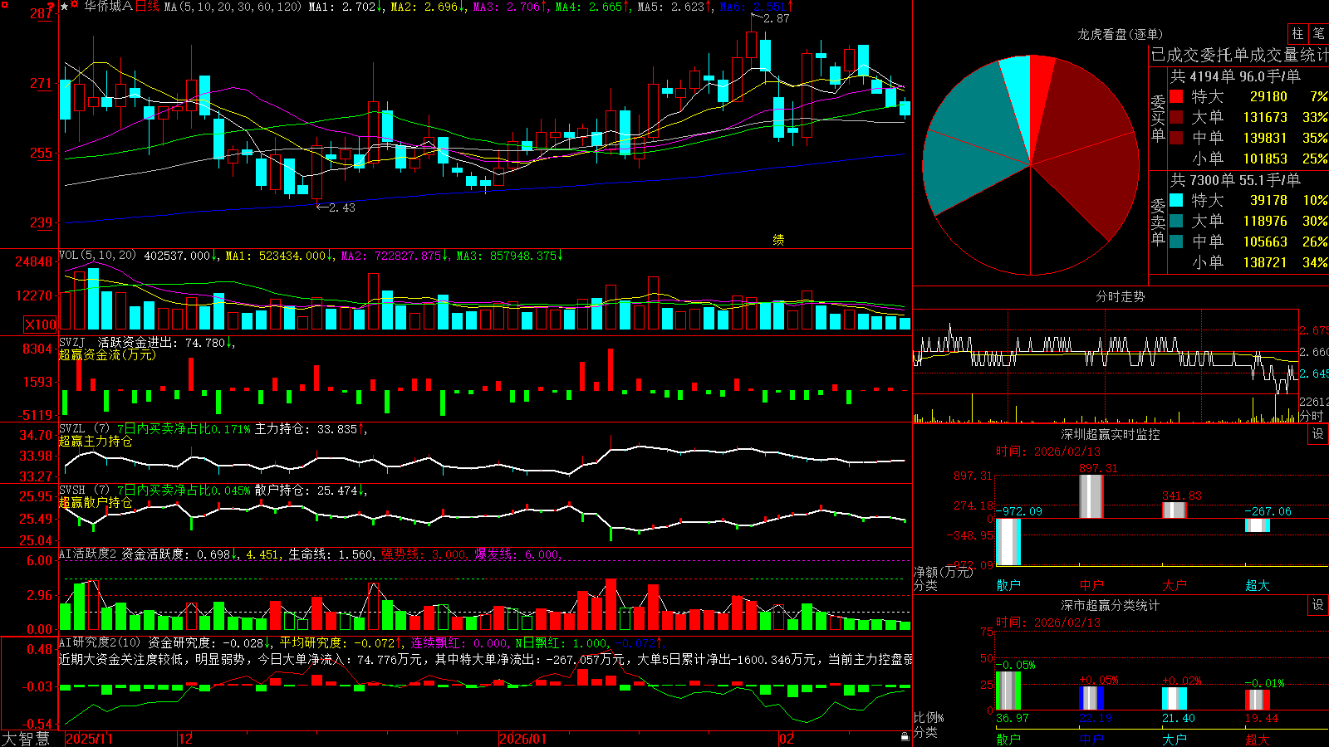Click the 2.43 low price annotation

(341, 207)
